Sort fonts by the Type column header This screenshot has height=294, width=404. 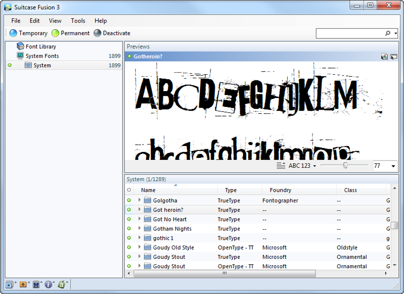pos(240,190)
